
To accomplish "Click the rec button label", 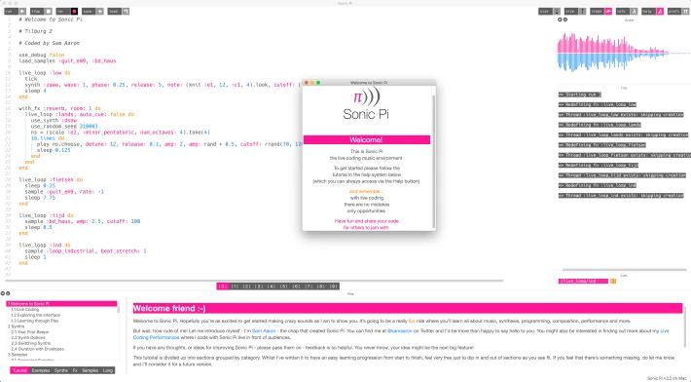I will pyautogui.click(x=62, y=11).
